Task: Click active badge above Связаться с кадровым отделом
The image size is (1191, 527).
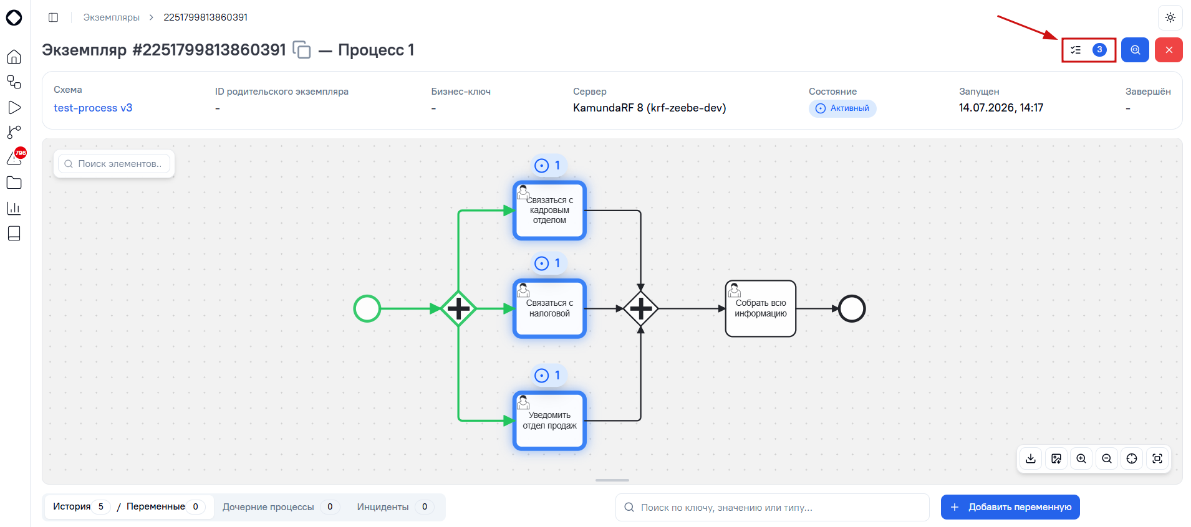Action: tap(549, 165)
